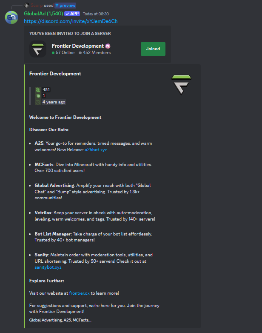Visit the frontier.cx website link
Viewport: 262px width, 333px height.
tap(80, 293)
